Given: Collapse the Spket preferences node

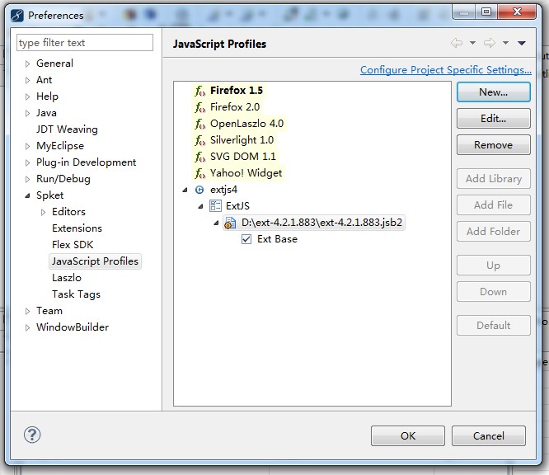Looking at the screenshot, I should (28, 195).
